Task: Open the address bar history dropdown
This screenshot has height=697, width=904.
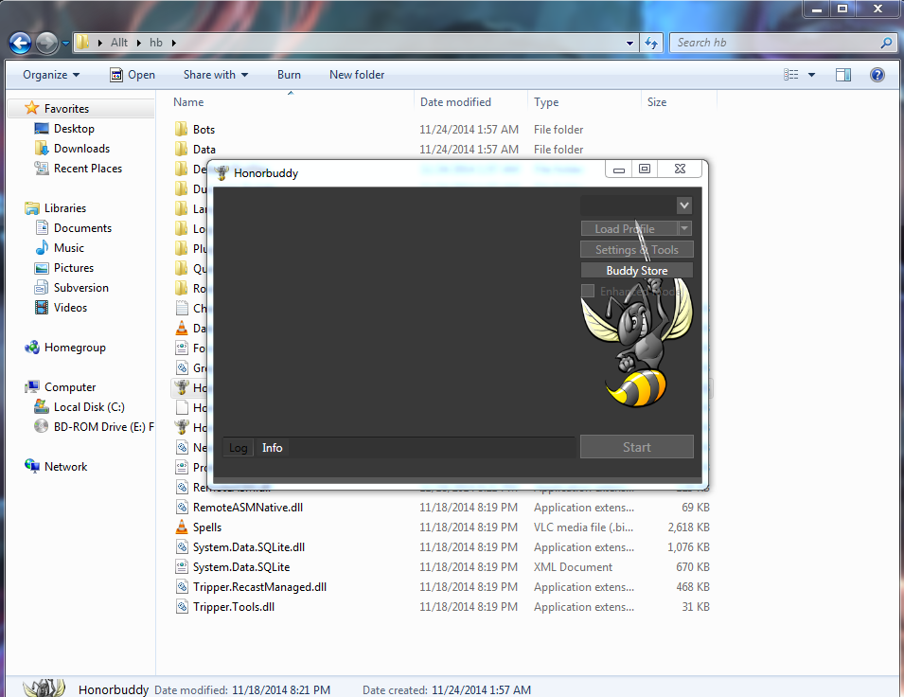Action: coord(629,43)
